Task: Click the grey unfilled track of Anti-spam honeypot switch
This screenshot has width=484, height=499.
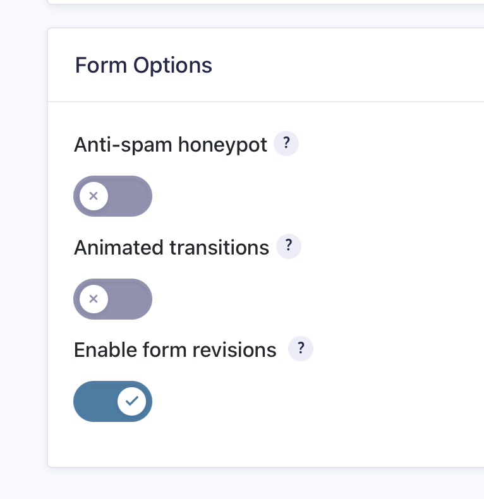Action: tap(131, 196)
